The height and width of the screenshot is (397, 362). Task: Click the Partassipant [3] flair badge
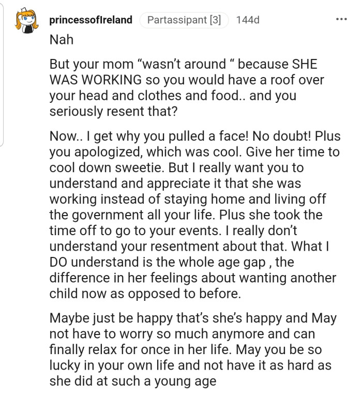click(184, 21)
